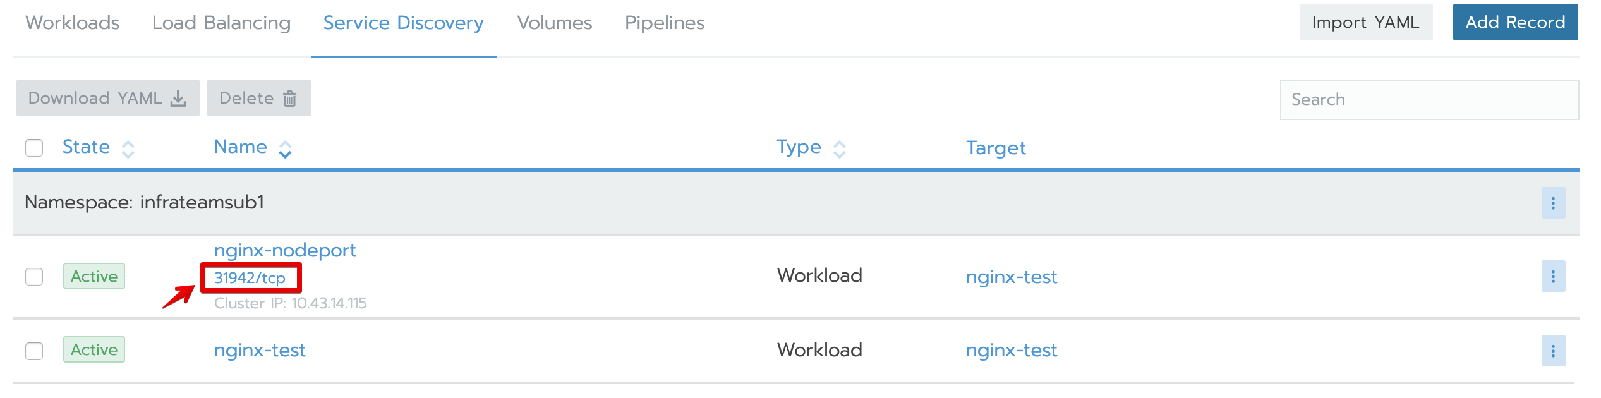
Task: Select all rows with the header checkbox
Action: click(34, 148)
